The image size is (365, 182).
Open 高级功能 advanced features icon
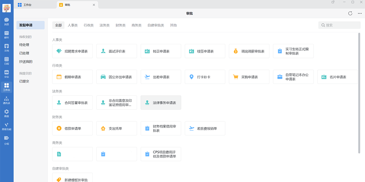tap(6, 126)
